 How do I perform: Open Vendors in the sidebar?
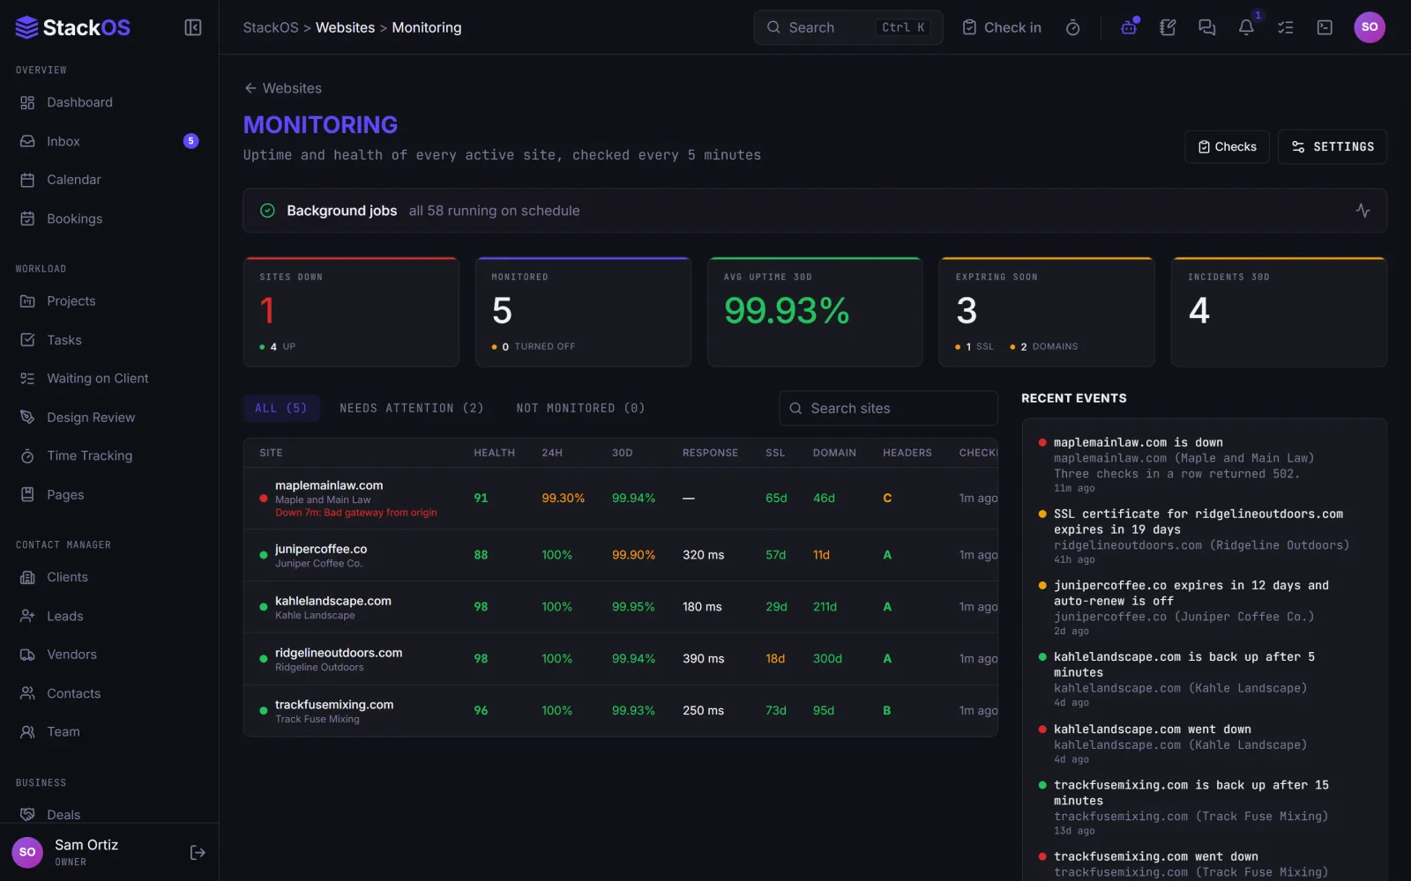(109, 655)
